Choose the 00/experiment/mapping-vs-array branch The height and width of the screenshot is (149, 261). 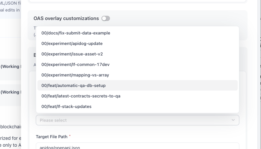tap(75, 75)
